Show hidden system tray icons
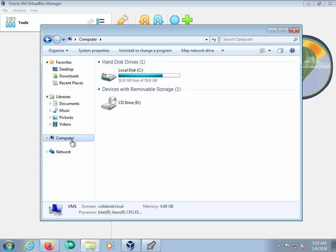This screenshot has height=252, width=336. pos(279,246)
